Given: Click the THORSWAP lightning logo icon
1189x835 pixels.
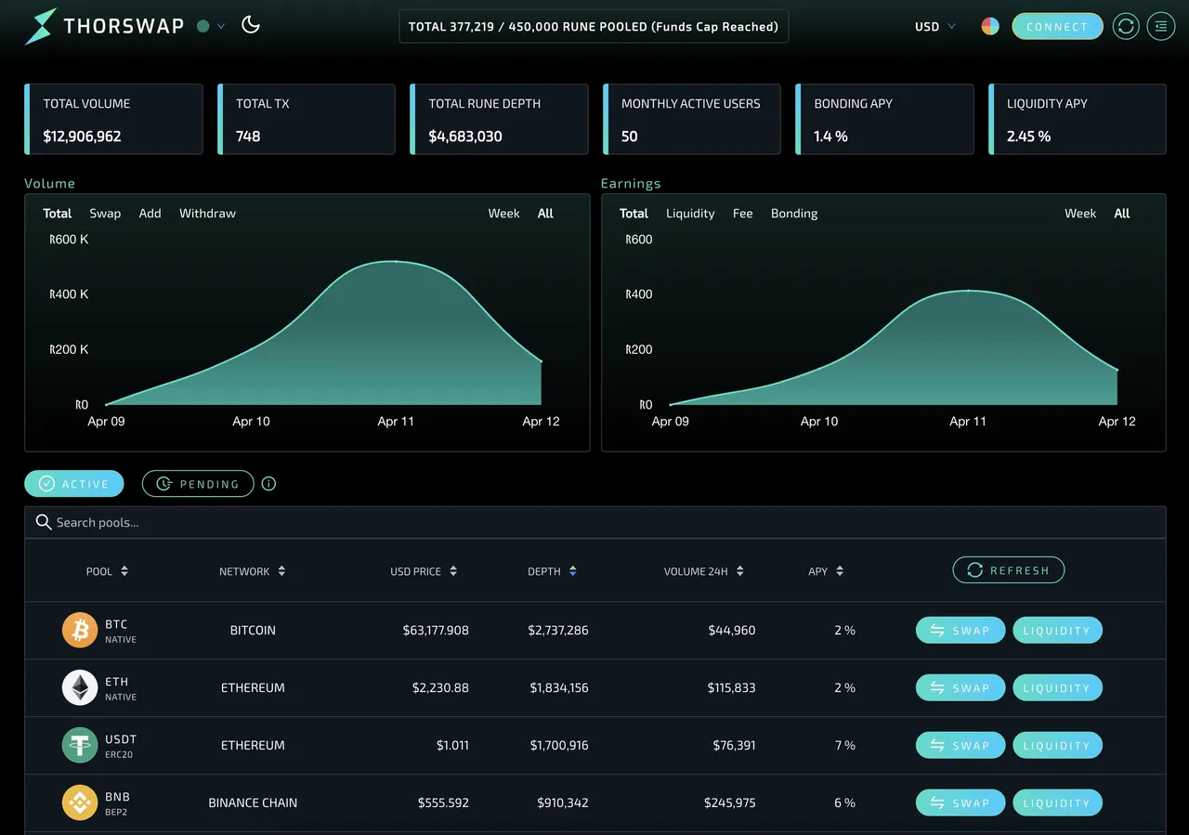Looking at the screenshot, I should 40,26.
